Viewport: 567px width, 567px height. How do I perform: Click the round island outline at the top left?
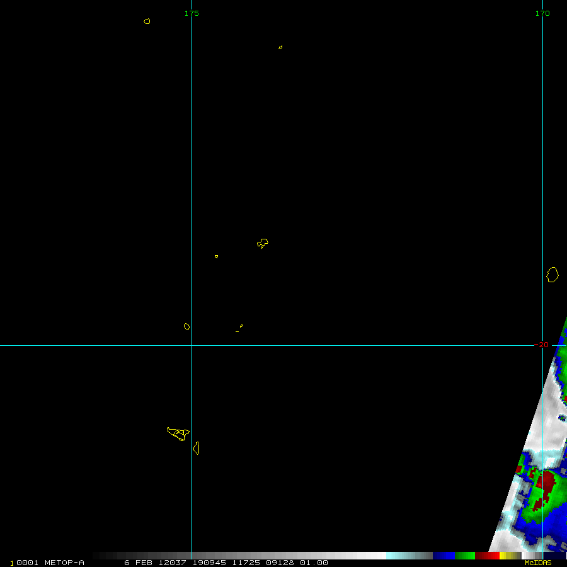click(147, 21)
